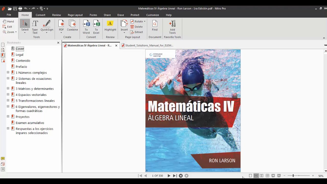Go to the previous page arrow
The height and width of the screenshot is (184, 327).
point(146,176)
